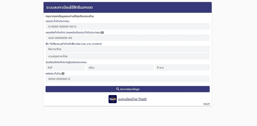Image resolution: width=257 pixels, height=126 pixels.
Task: Select the ชื่อภาษาไทย first name field
Action: pyautogui.click(x=127, y=49)
